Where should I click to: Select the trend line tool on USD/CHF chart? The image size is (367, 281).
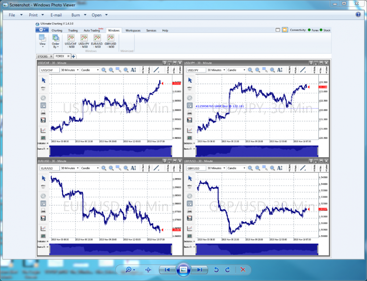156,70
